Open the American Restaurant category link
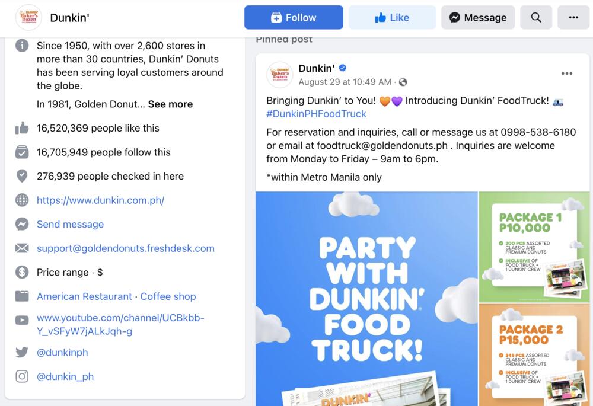The width and height of the screenshot is (593, 406). tap(84, 296)
